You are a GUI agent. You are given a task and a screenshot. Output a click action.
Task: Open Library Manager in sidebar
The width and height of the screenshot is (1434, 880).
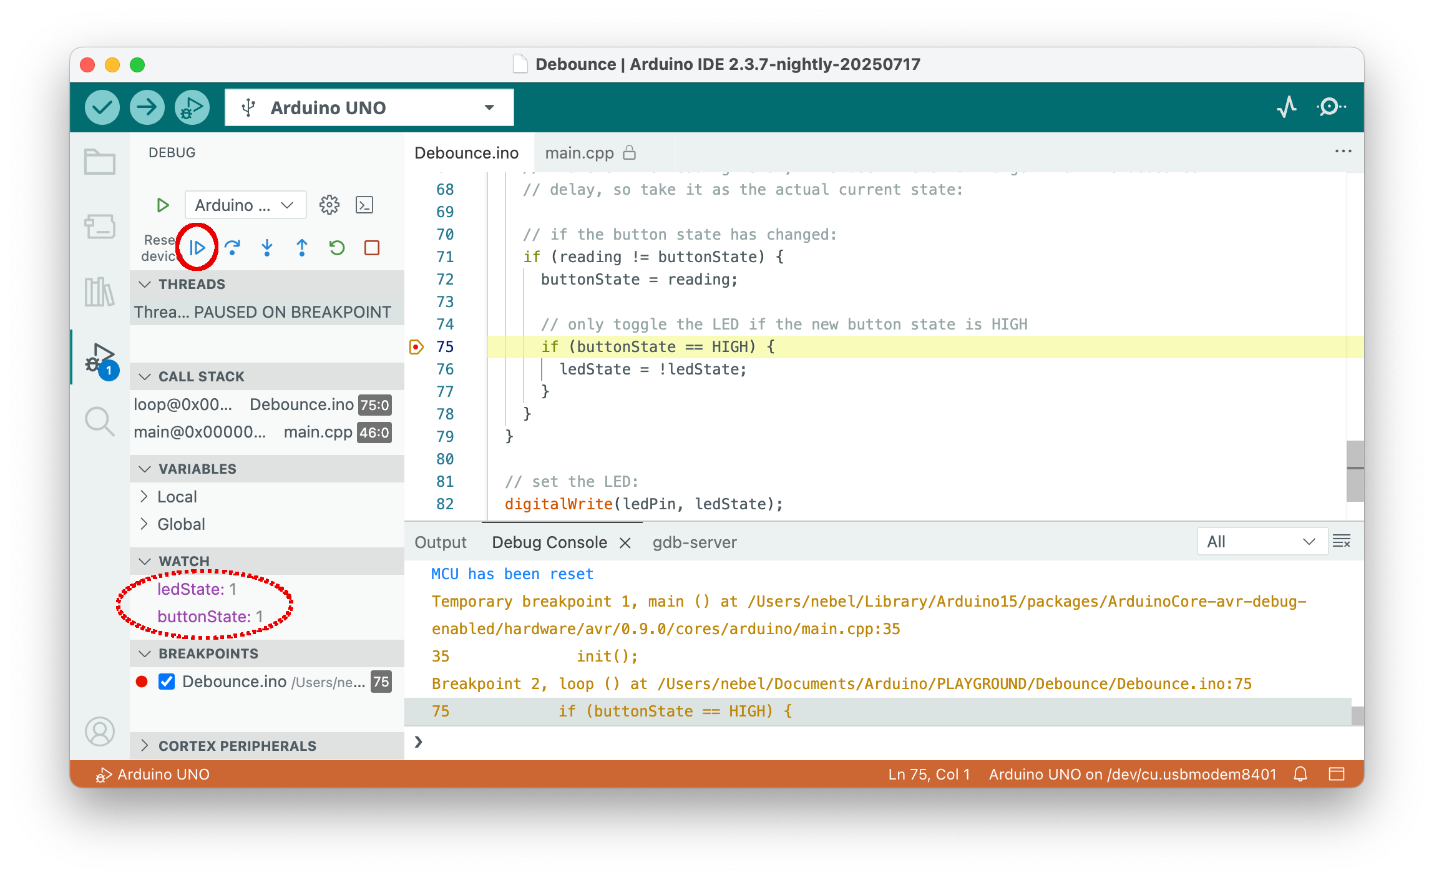pyautogui.click(x=99, y=292)
